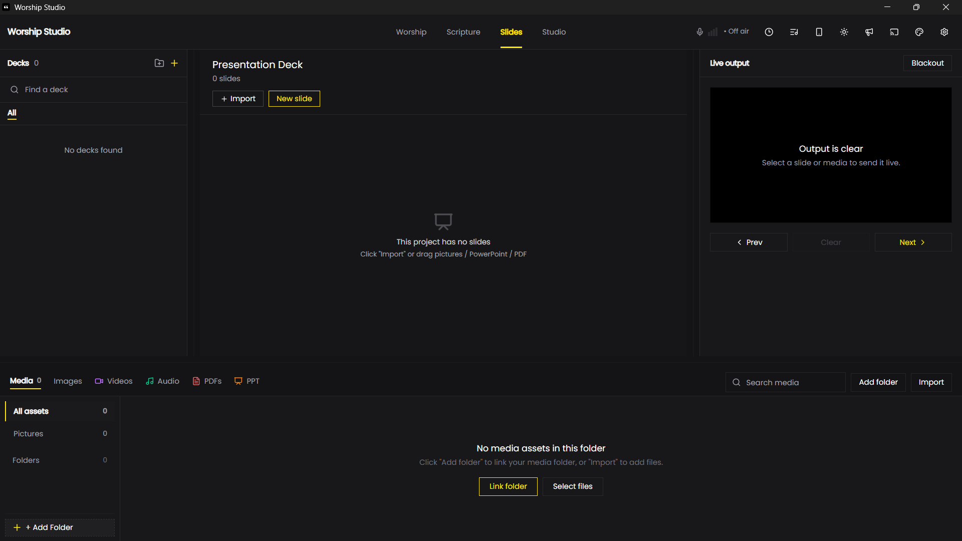The image size is (962, 541).
Task: Click the audio signal level bars icon
Action: point(712,32)
